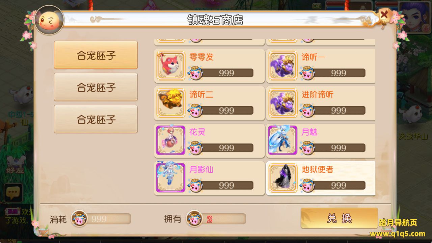This screenshot has height=243, width=432.
Task: Select the 月魅 blue spirit icon
Action: pyautogui.click(x=283, y=140)
